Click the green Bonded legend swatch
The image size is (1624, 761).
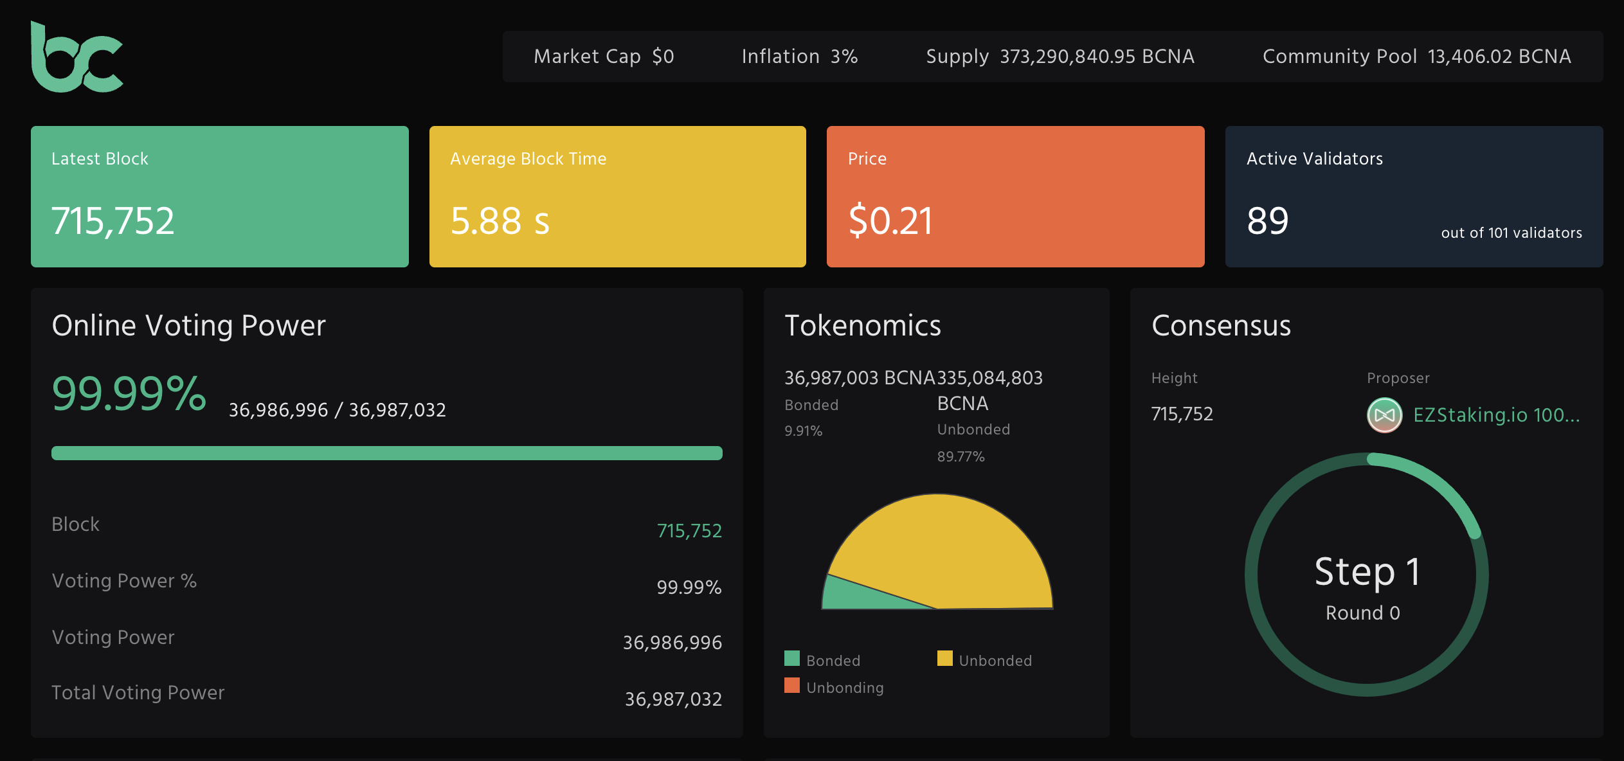point(792,659)
